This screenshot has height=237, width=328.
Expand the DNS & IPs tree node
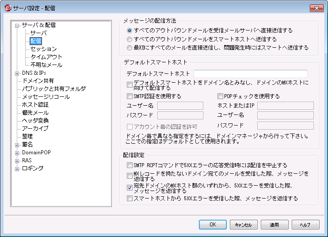[x=17, y=73]
